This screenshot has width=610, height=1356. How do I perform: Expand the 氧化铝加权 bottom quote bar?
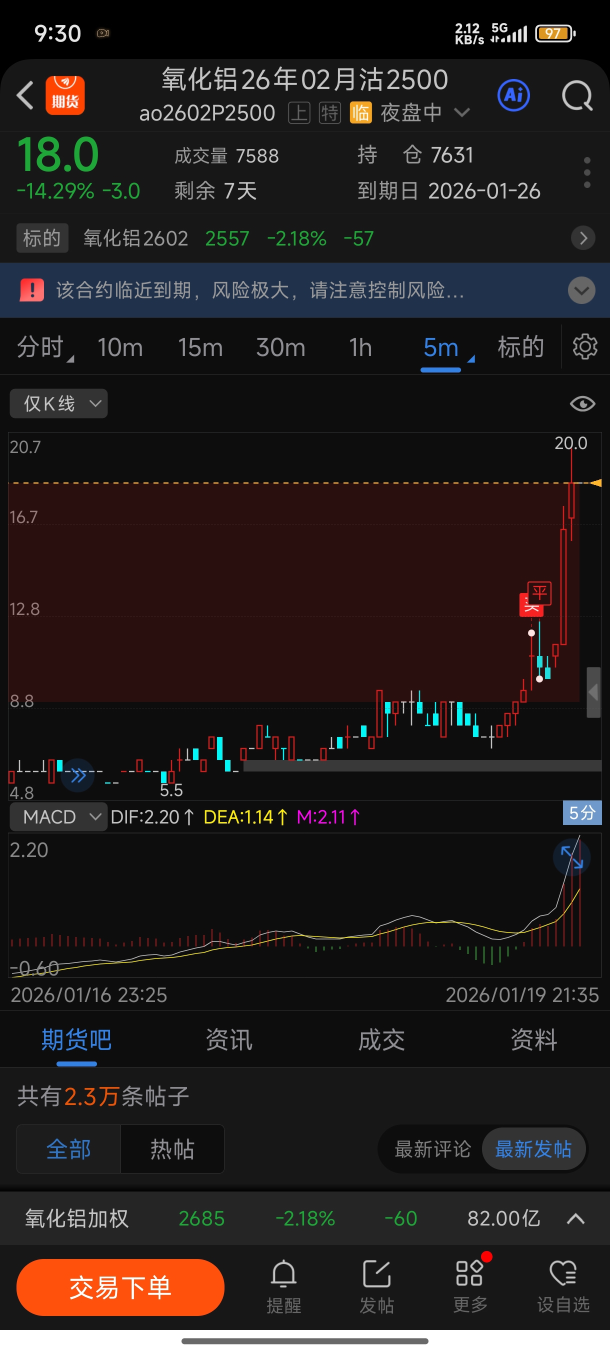[576, 1218]
